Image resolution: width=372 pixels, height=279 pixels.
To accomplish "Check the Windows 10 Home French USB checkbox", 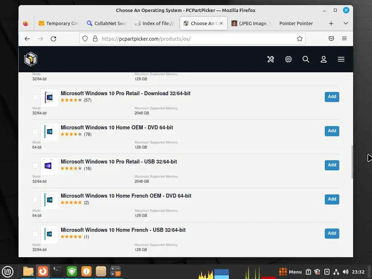I will pyautogui.click(x=35, y=234).
